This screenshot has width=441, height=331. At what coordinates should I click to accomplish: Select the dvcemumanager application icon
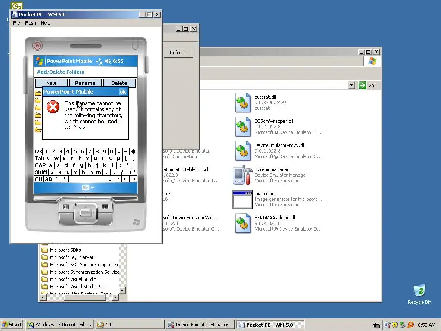click(243, 175)
